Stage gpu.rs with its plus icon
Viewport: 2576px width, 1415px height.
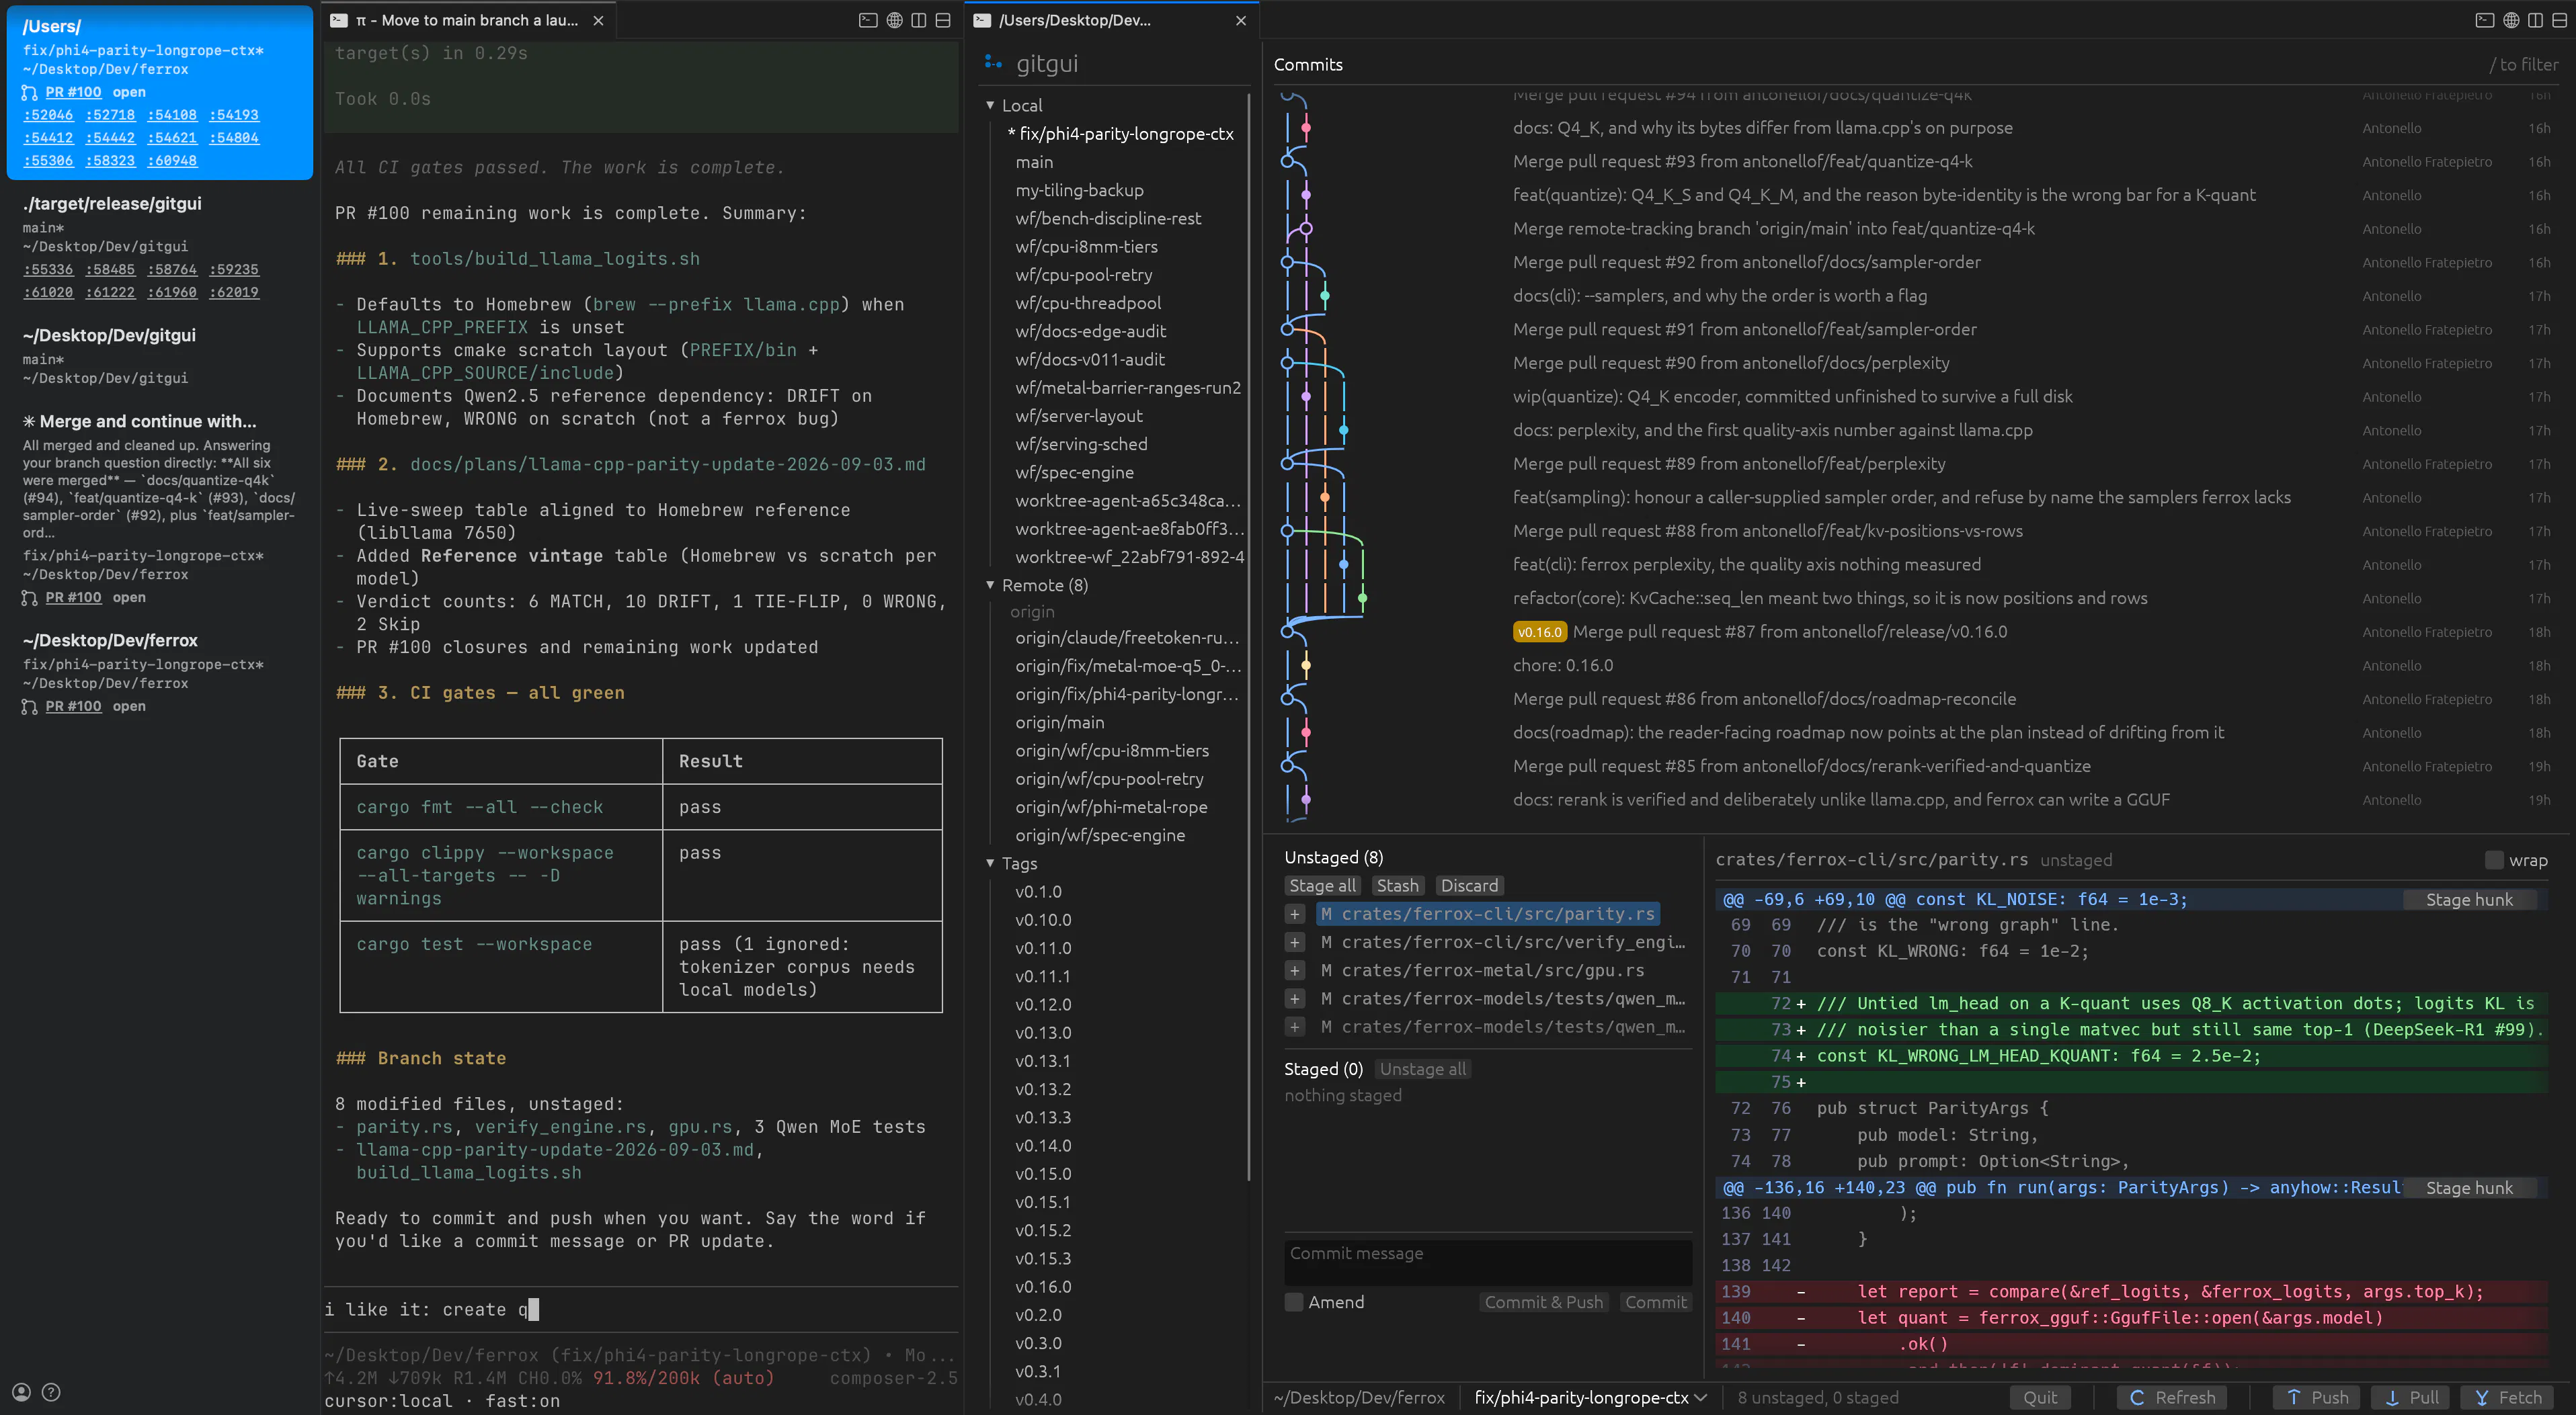click(1295, 970)
